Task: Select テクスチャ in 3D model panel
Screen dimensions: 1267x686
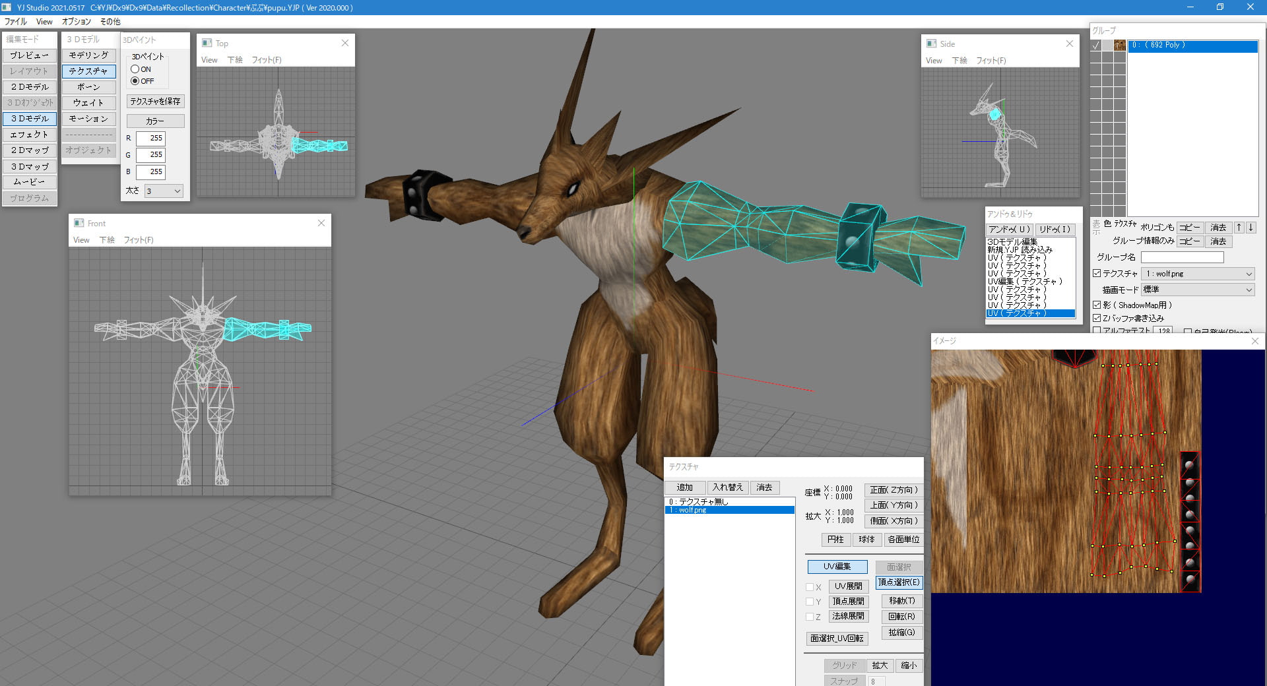Action: click(89, 71)
